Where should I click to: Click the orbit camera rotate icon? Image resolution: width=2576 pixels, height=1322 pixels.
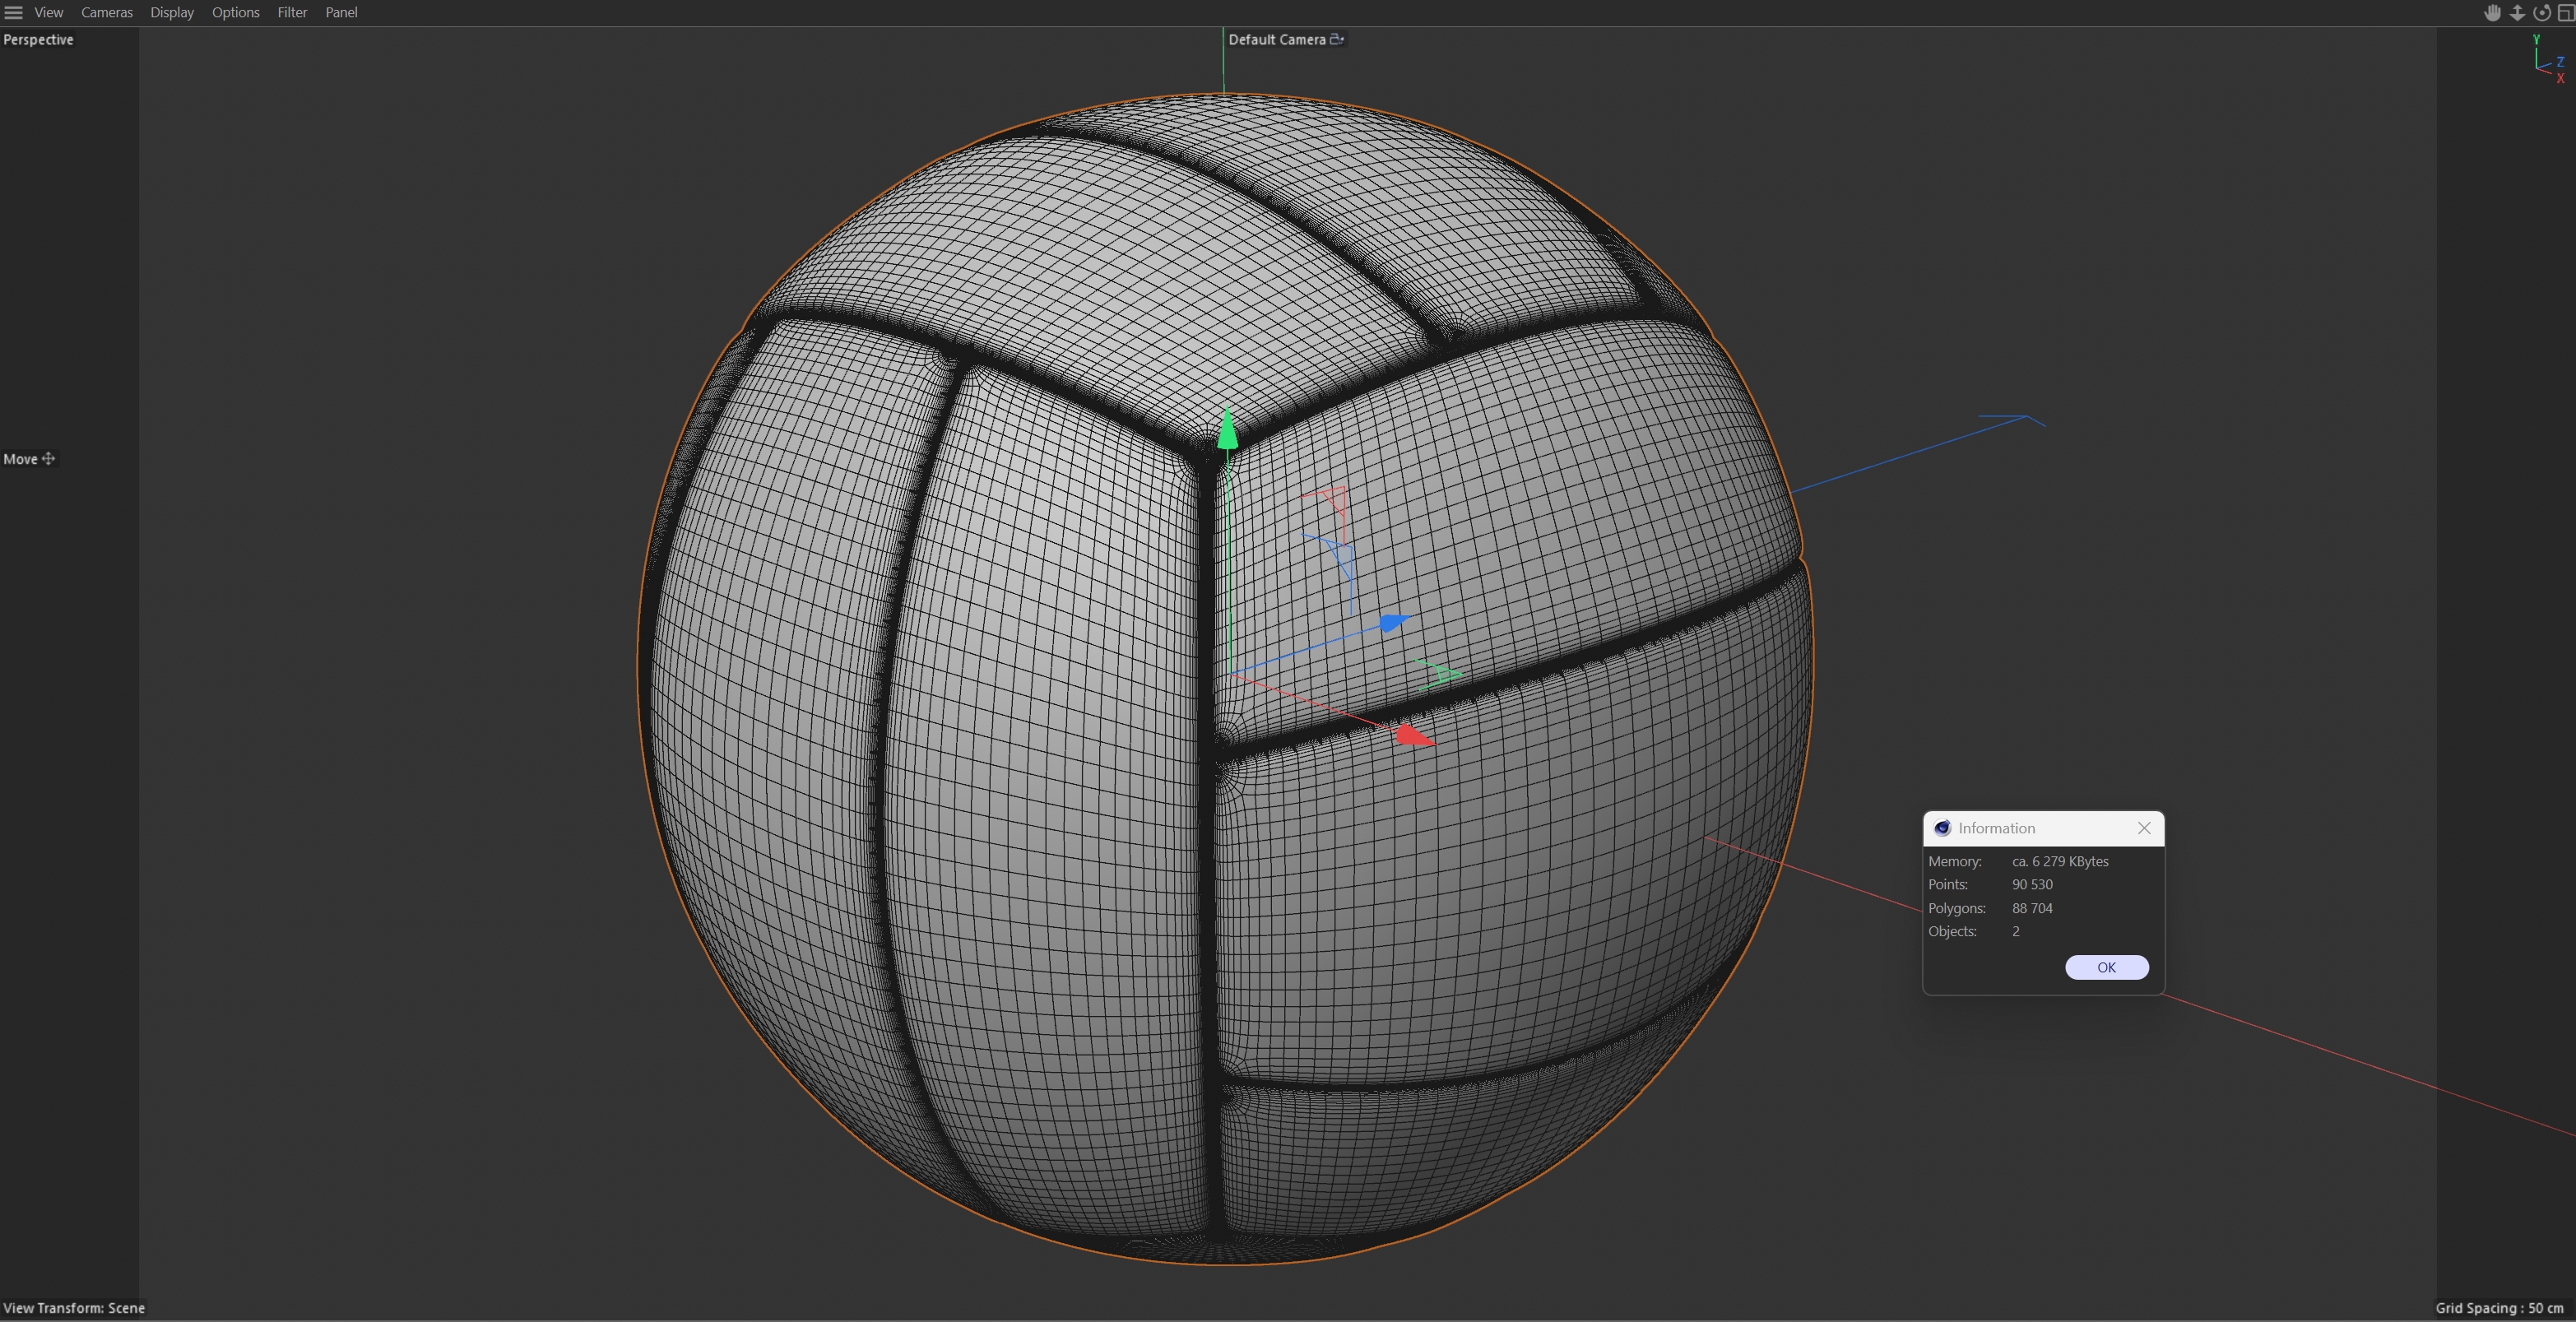(x=2541, y=13)
